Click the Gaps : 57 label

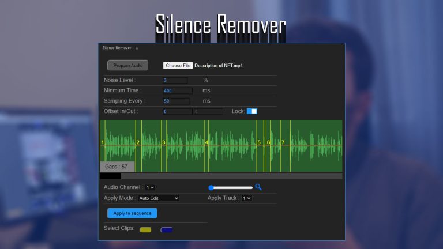coord(116,167)
